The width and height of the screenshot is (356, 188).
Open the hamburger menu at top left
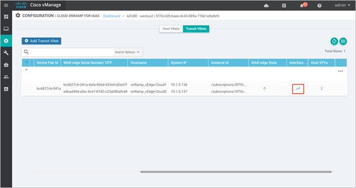point(6,5)
